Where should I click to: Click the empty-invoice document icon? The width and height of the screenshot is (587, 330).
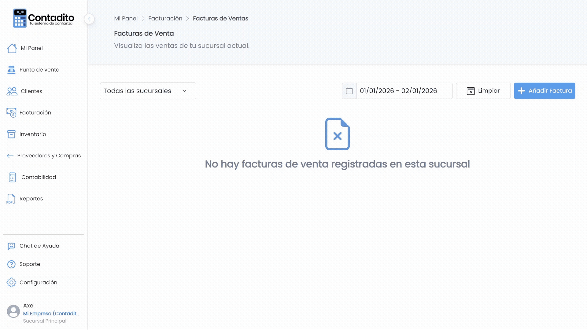point(338,134)
